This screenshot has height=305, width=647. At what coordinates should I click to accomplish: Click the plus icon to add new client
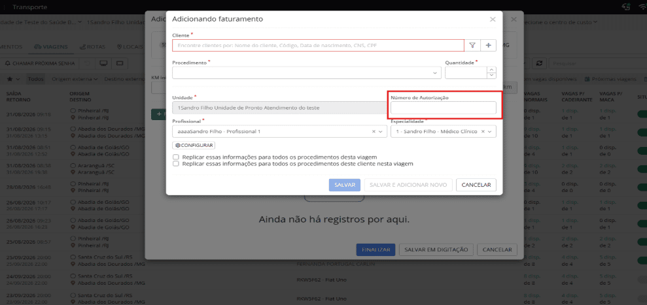[x=489, y=45]
